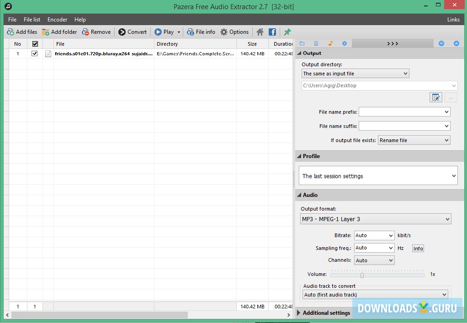Open the Output directory mode dropdown
Screen dimensions: 467x323
click(x=356, y=74)
